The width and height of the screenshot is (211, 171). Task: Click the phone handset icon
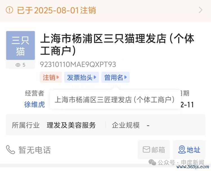click(10, 150)
